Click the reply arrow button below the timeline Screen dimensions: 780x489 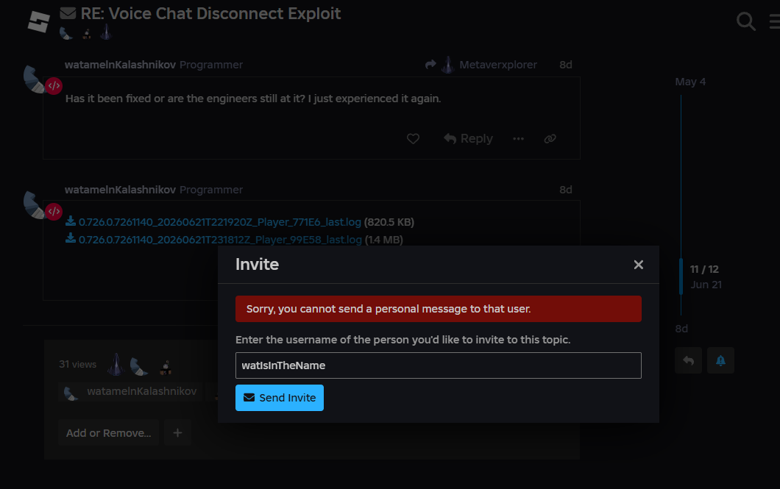689,360
